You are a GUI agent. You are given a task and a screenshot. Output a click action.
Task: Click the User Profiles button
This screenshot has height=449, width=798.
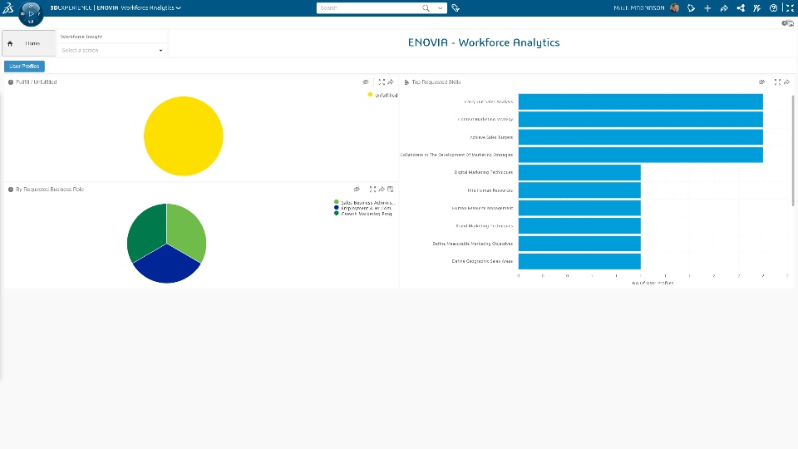(x=24, y=67)
